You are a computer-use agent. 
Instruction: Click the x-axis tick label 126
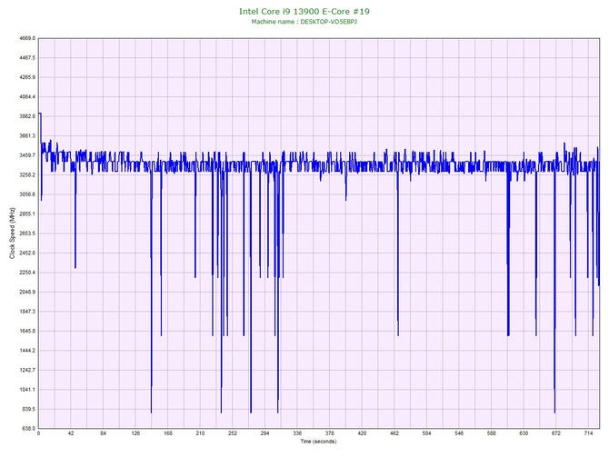point(135,433)
